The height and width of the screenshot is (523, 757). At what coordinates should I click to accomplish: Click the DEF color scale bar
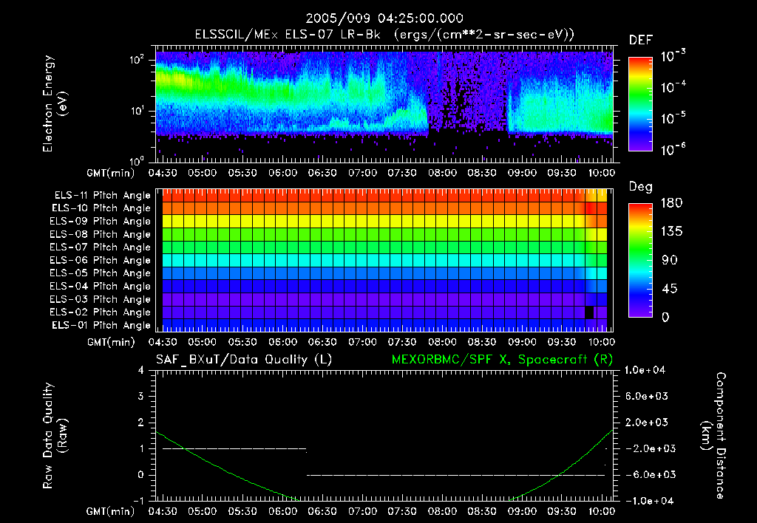pyautogui.click(x=641, y=103)
